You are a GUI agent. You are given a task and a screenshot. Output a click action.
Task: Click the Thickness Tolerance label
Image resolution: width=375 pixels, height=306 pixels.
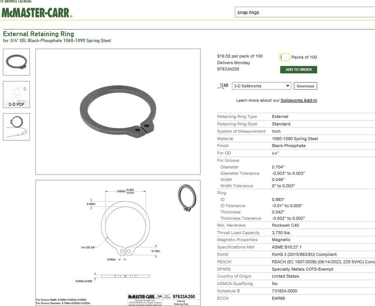(x=241, y=218)
